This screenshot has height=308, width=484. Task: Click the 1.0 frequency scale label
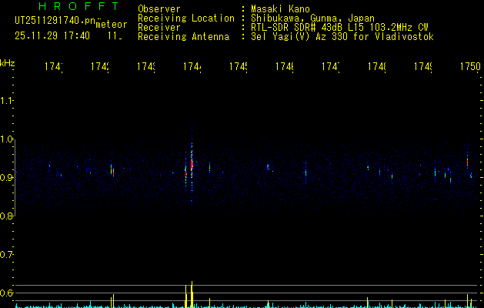[x=8, y=139]
